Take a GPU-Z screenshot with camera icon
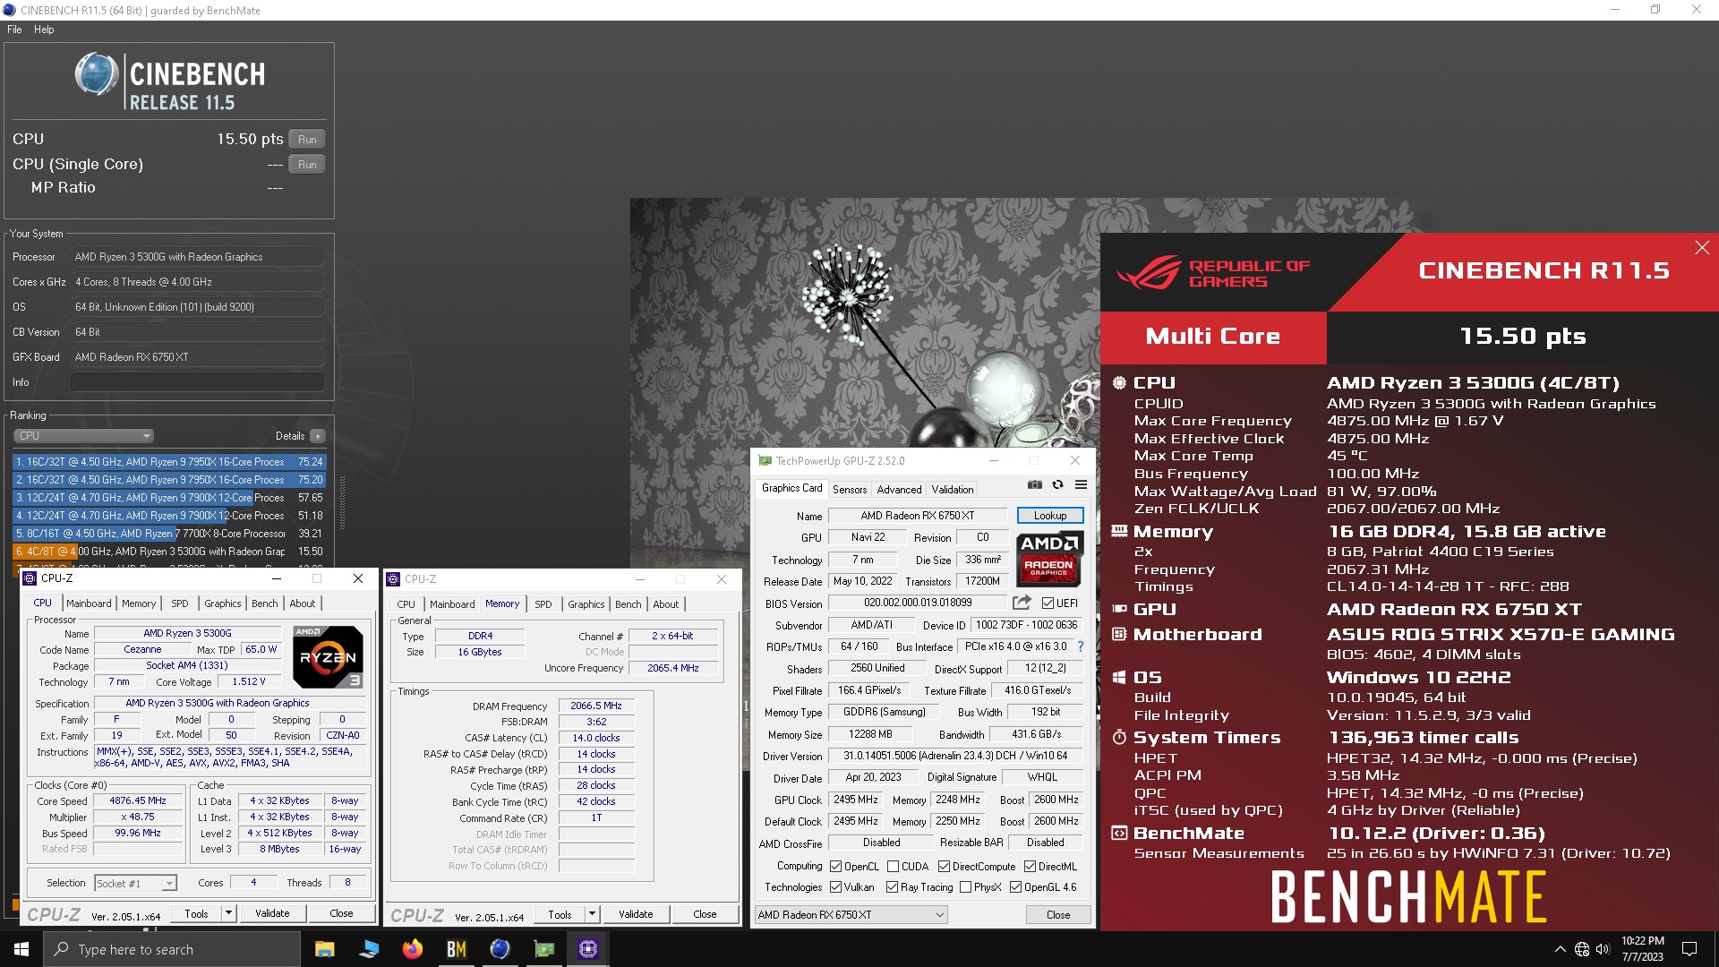Screen dimensions: 1719x967 pos(1035,484)
